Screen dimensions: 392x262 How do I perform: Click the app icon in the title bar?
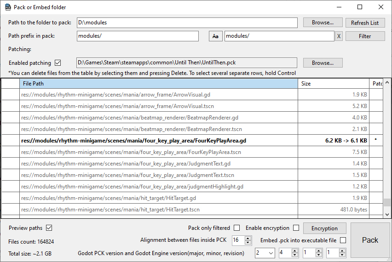8,7
